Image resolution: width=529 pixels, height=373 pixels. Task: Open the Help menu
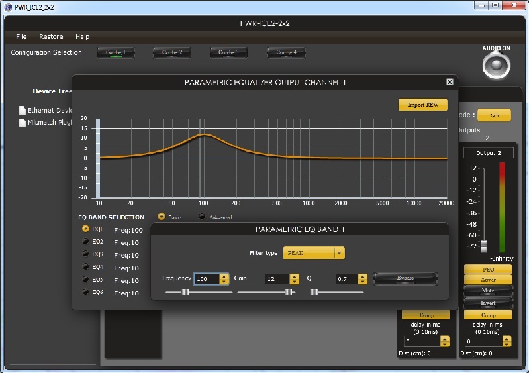coord(82,36)
